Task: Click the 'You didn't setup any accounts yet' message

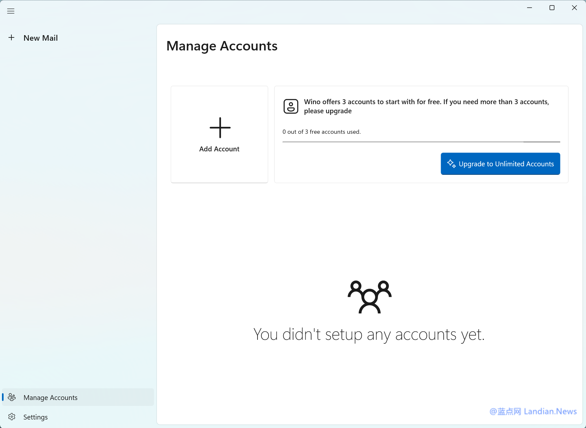Action: click(x=369, y=335)
